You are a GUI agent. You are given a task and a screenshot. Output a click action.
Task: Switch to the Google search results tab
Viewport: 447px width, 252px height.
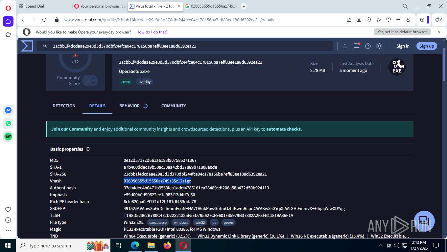tap(211, 6)
